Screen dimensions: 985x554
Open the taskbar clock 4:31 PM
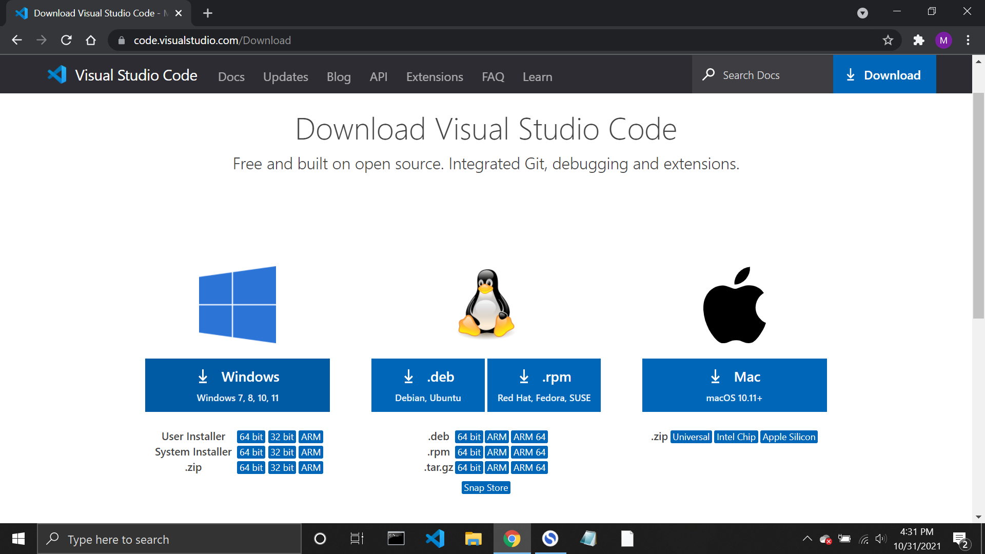(x=917, y=539)
